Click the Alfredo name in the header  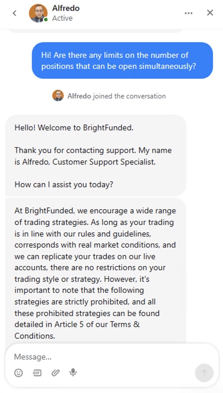[x=66, y=8]
